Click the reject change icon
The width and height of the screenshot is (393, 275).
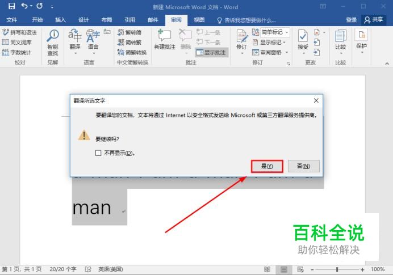click(x=317, y=32)
